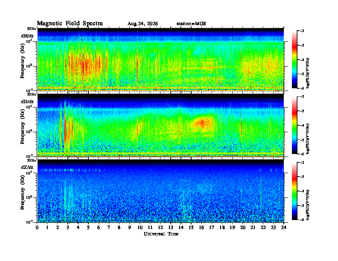Click the 32Hz label atop dZ/dt panel
This screenshot has width=338, height=261.
click(31, 160)
